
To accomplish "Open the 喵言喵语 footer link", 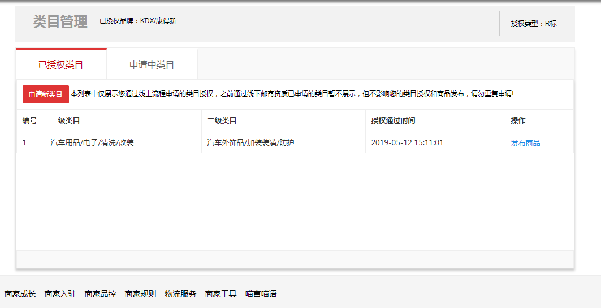I will [x=261, y=294].
